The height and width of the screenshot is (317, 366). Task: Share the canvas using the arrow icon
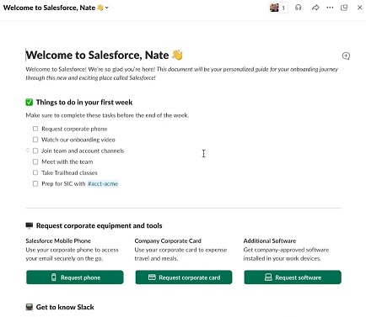point(315,8)
